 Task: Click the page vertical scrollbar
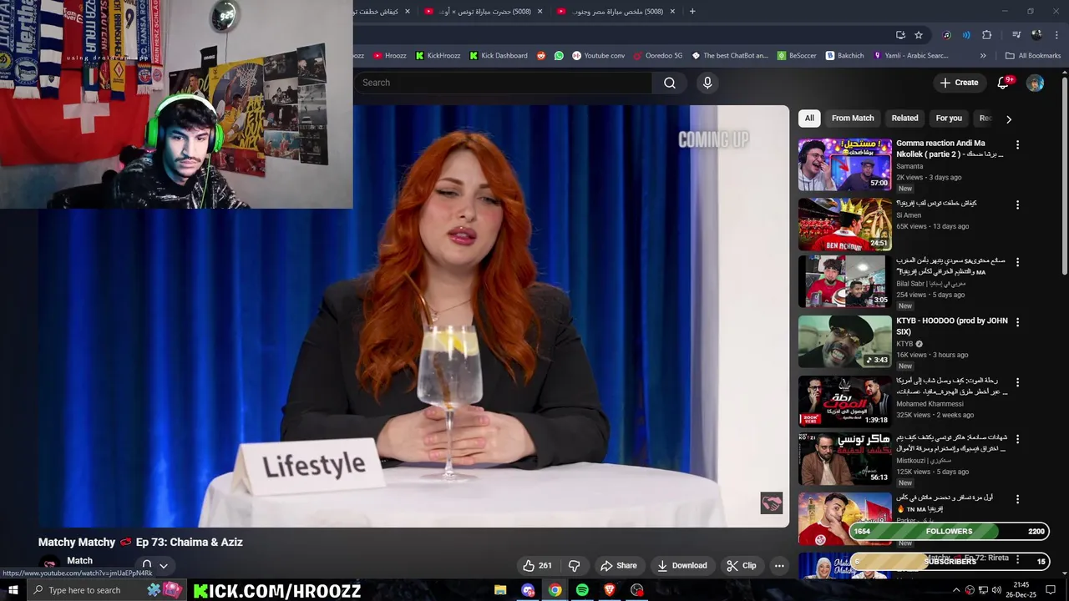tap(1064, 174)
